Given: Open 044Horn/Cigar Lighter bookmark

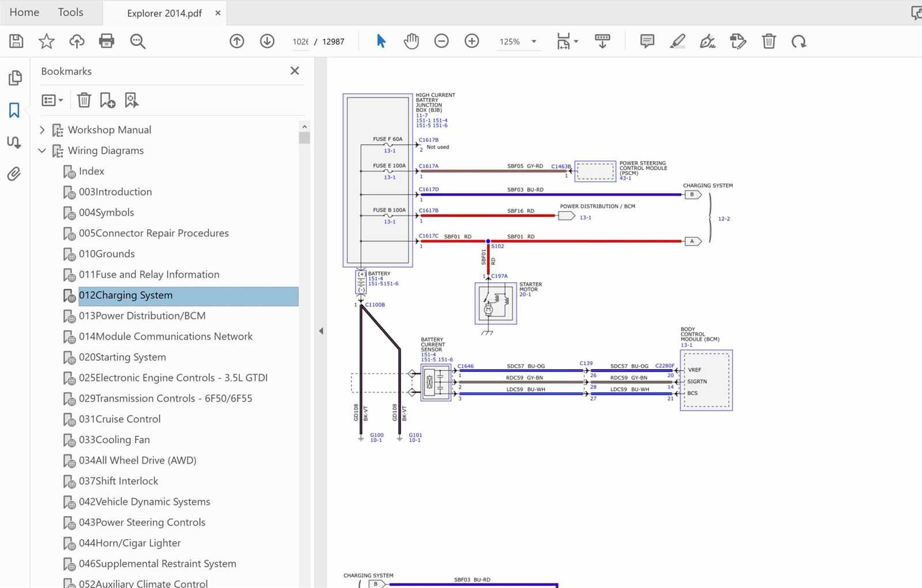Looking at the screenshot, I should [x=130, y=543].
